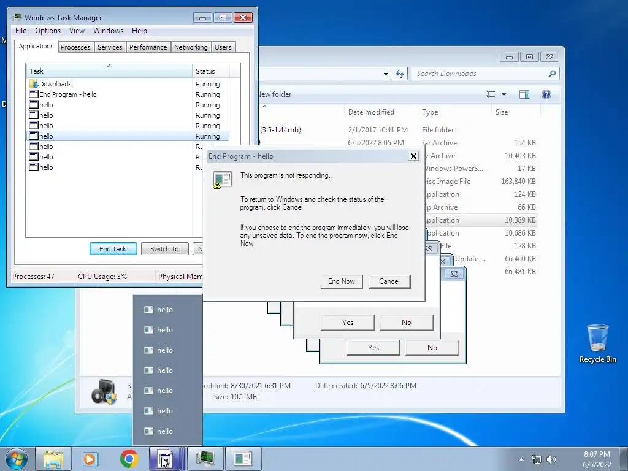Open the View menu in Task Manager

point(77,31)
